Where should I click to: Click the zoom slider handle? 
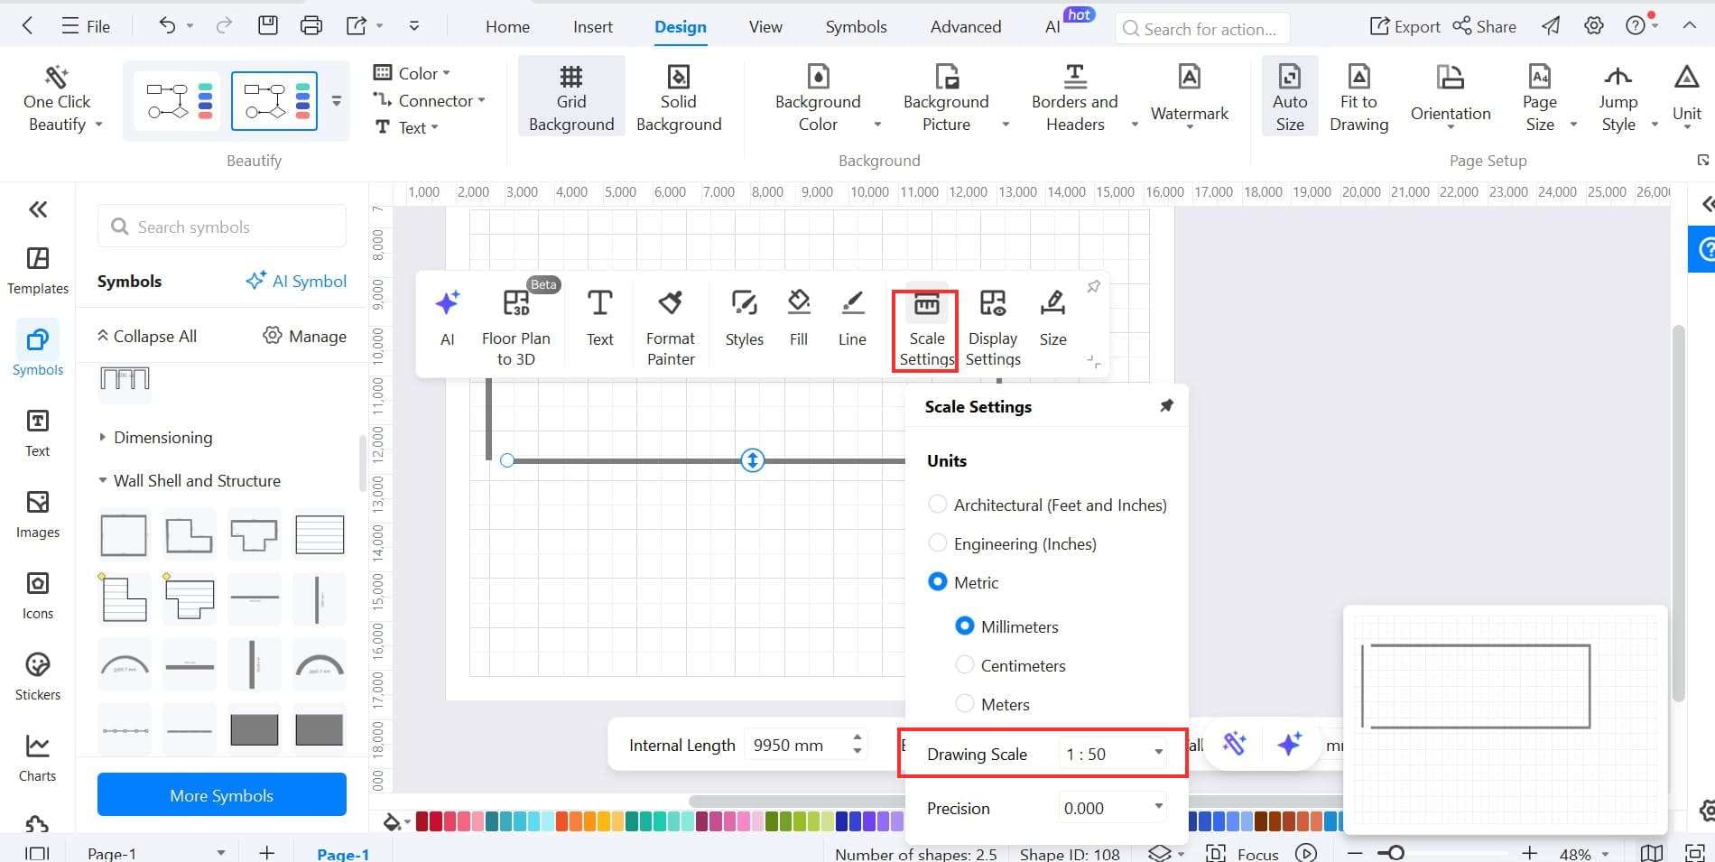(x=1396, y=853)
